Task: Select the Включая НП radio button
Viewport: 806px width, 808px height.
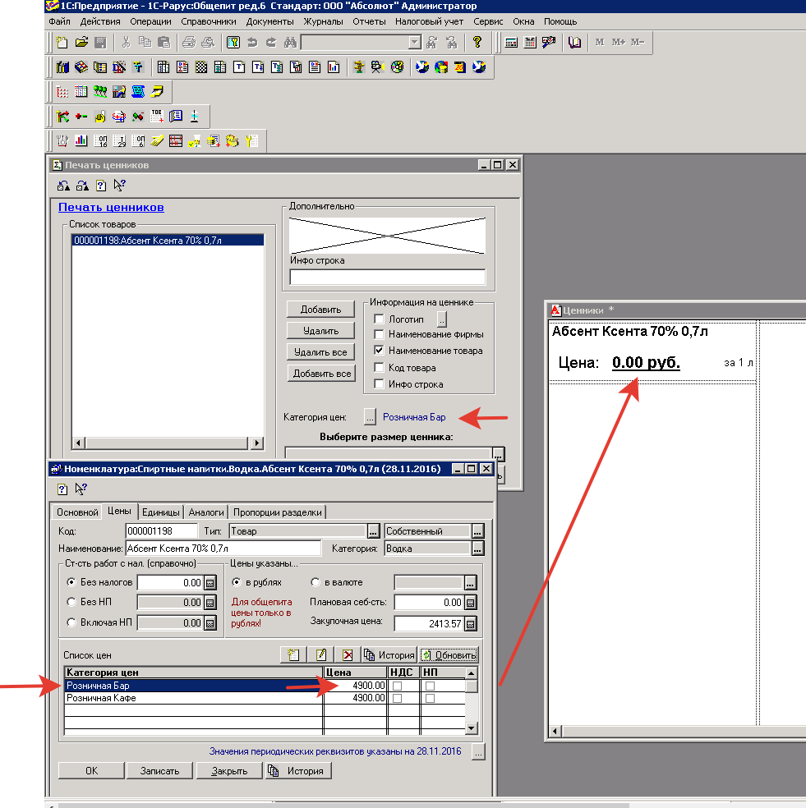Action: [71, 623]
